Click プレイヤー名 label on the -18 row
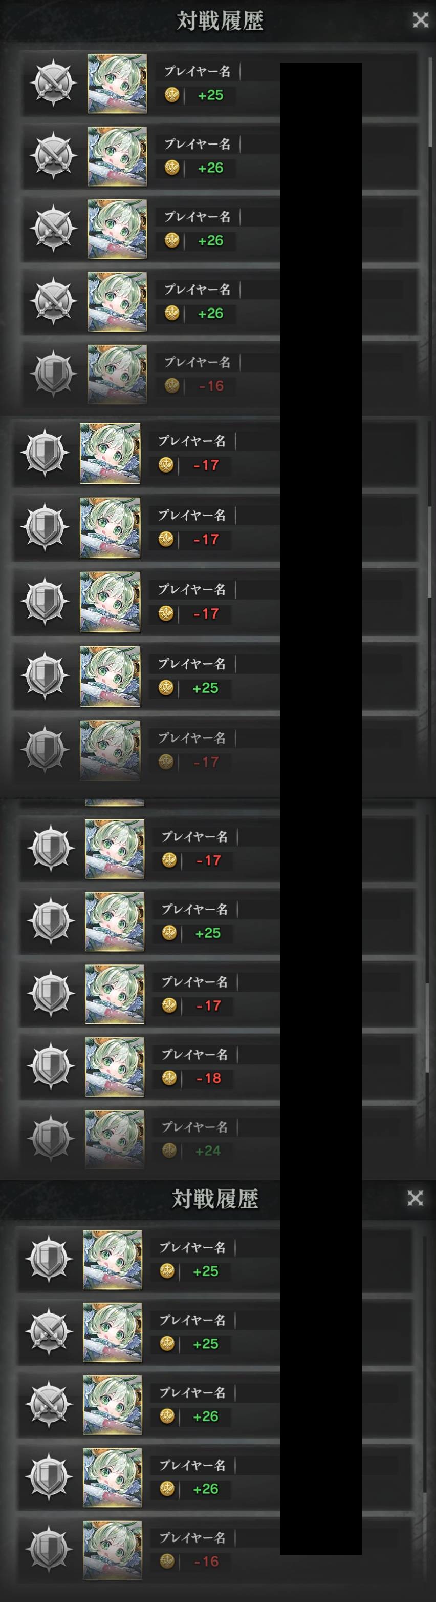Screen dimensions: 436x1602 click(x=195, y=1054)
